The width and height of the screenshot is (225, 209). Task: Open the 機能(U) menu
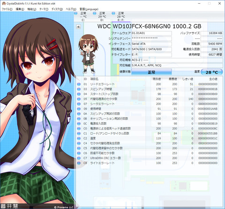coord(32,9)
